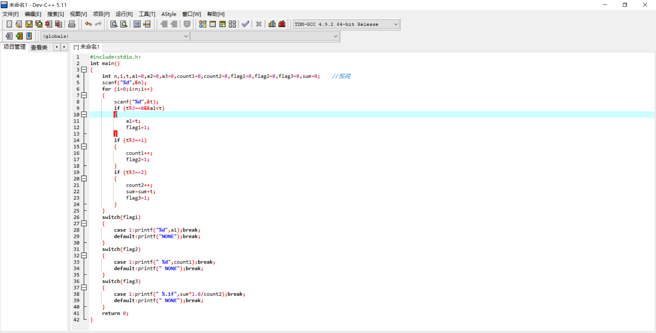This screenshot has width=656, height=333.
Task: Open the 运行[R] menu
Action: coord(124,14)
